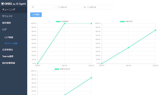Toggle the 有効質問率 chart legend swatch
The height and width of the screenshot is (95, 161).
point(58,22)
